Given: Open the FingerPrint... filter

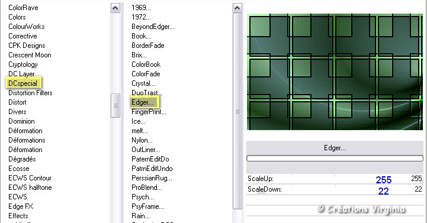Looking at the screenshot, I should pyautogui.click(x=149, y=112).
